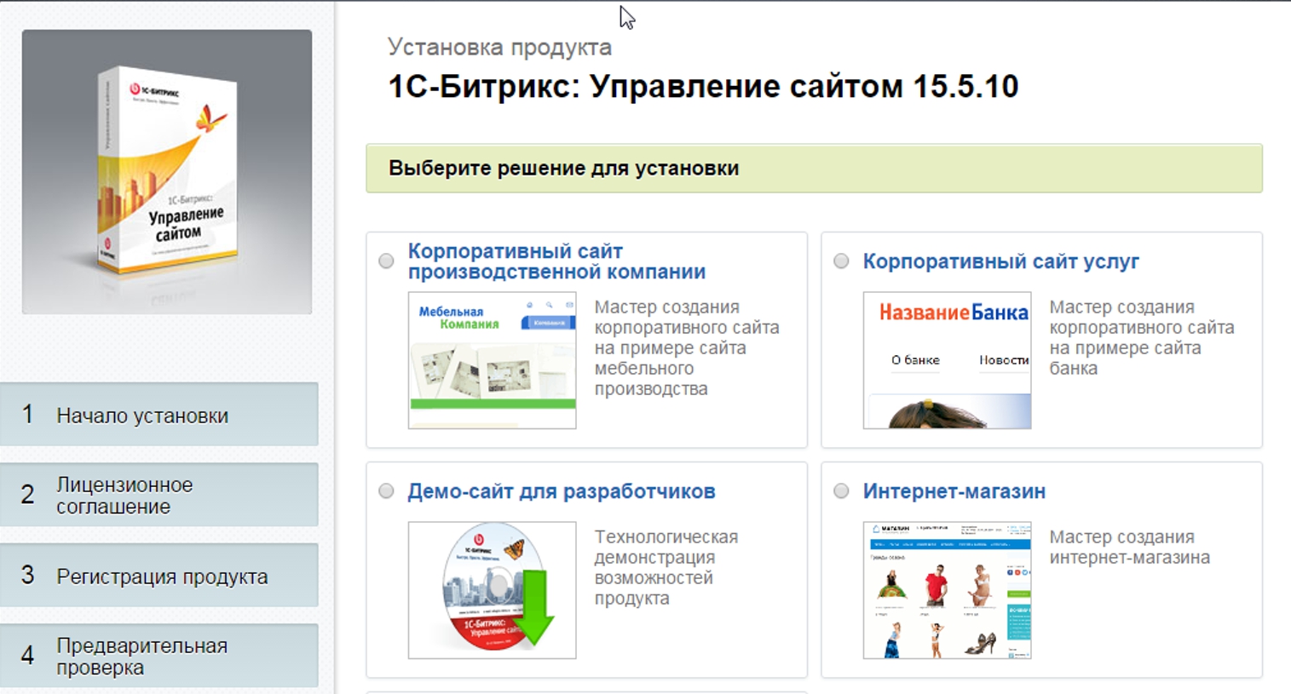1291x694 pixels.
Task: Select the 'Демо-сайт для разработчиков' radio button
Action: 386,491
